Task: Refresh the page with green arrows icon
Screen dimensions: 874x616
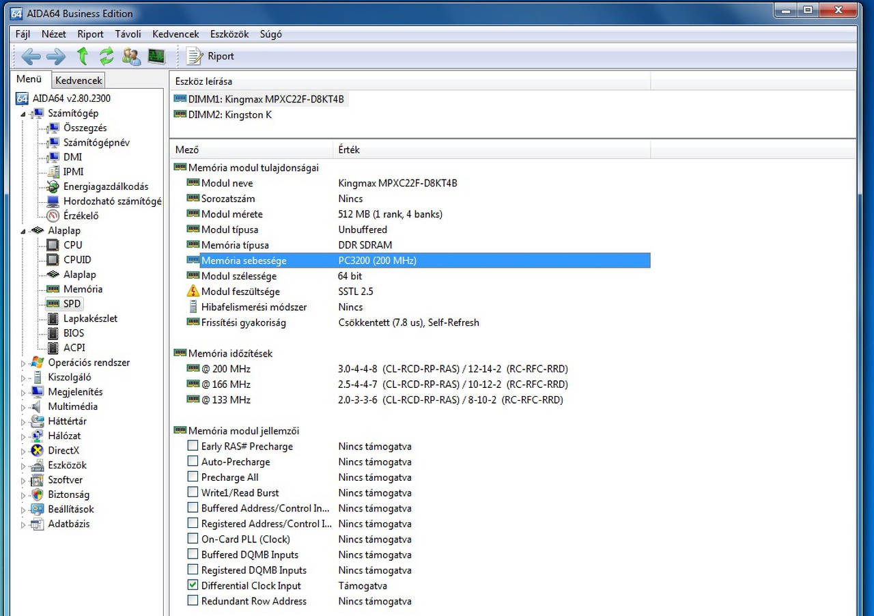Action: [107, 56]
